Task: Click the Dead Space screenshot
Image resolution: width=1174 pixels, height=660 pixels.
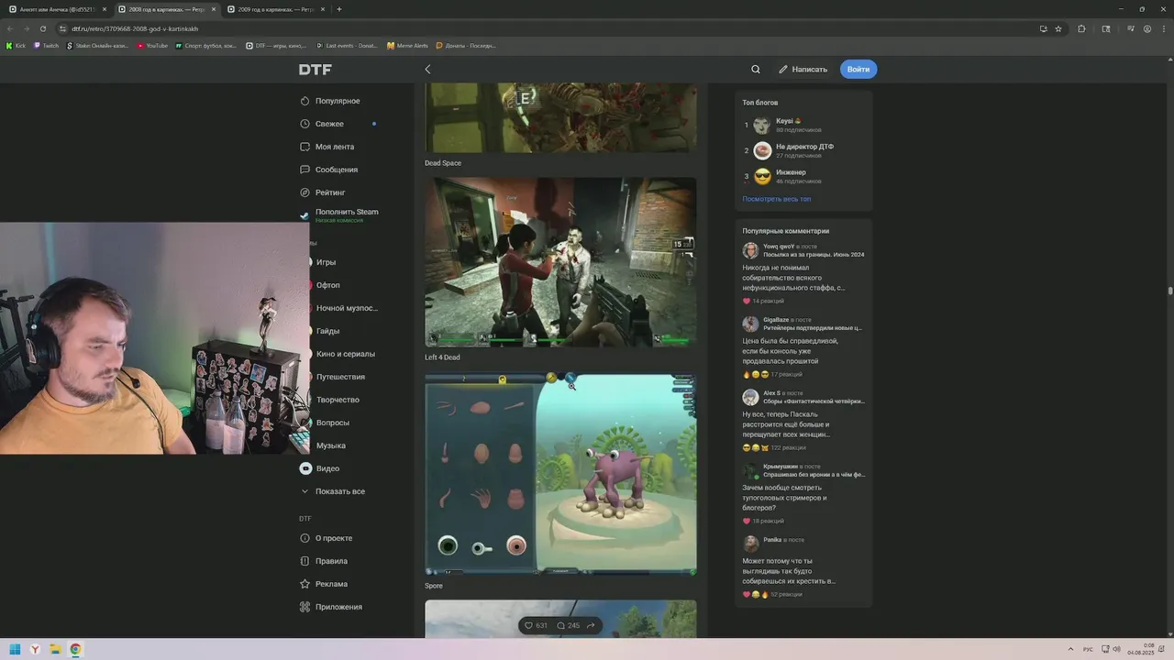Action: [560, 118]
